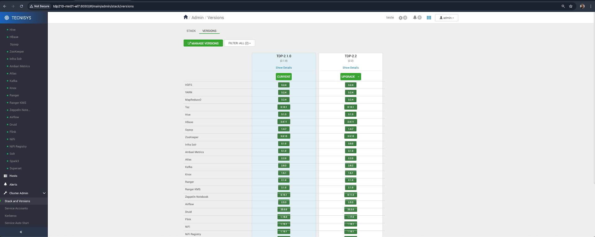Open background operations gear icon

click(x=401, y=18)
